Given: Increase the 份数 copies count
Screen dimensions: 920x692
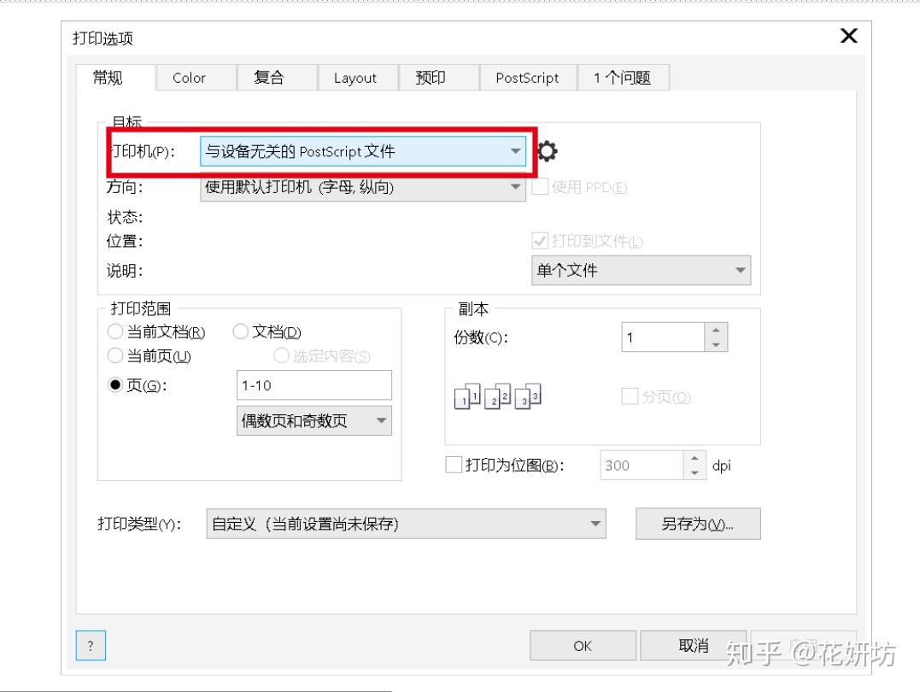Looking at the screenshot, I should (x=716, y=329).
